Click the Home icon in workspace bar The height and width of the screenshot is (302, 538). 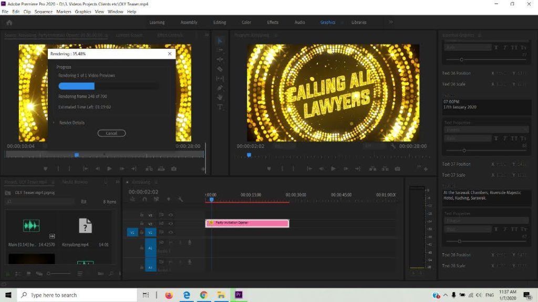pos(9,23)
